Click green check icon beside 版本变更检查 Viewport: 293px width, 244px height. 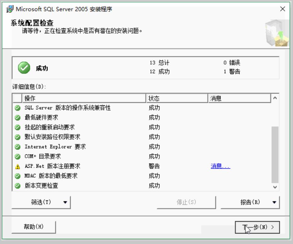coord(18,186)
